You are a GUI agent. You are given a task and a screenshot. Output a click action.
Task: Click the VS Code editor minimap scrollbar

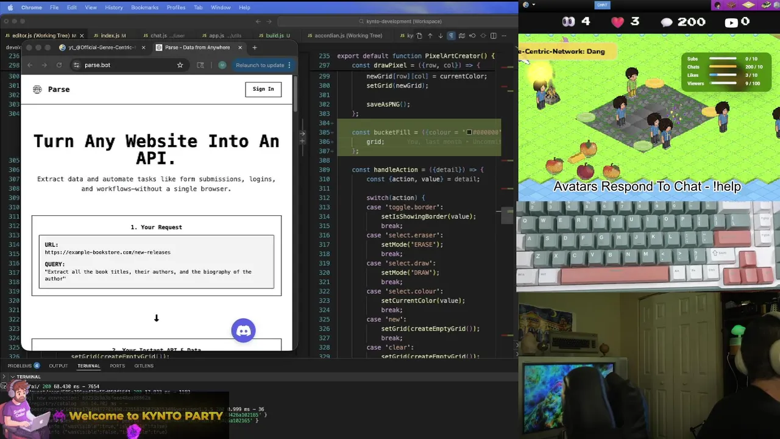click(507, 216)
